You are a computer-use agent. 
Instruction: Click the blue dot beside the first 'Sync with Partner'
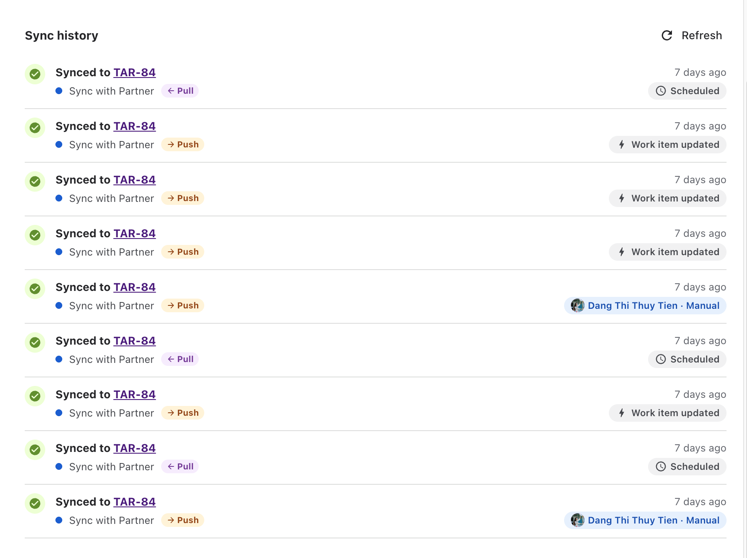(x=59, y=91)
